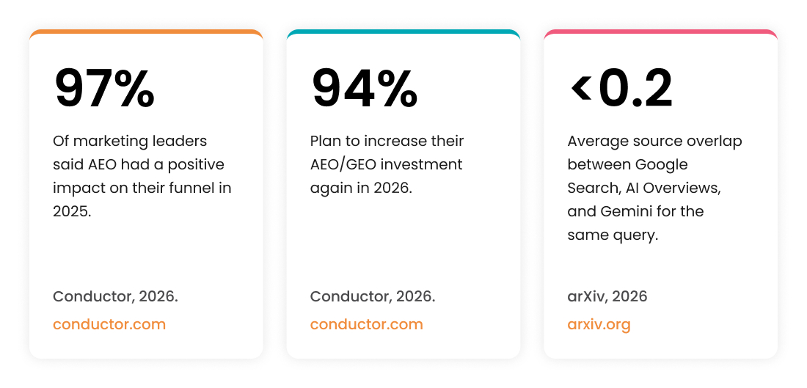Viewport: 807px width, 388px height.
Task: Click "Conductor, 2026." citation in 97% card
Action: 115,296
